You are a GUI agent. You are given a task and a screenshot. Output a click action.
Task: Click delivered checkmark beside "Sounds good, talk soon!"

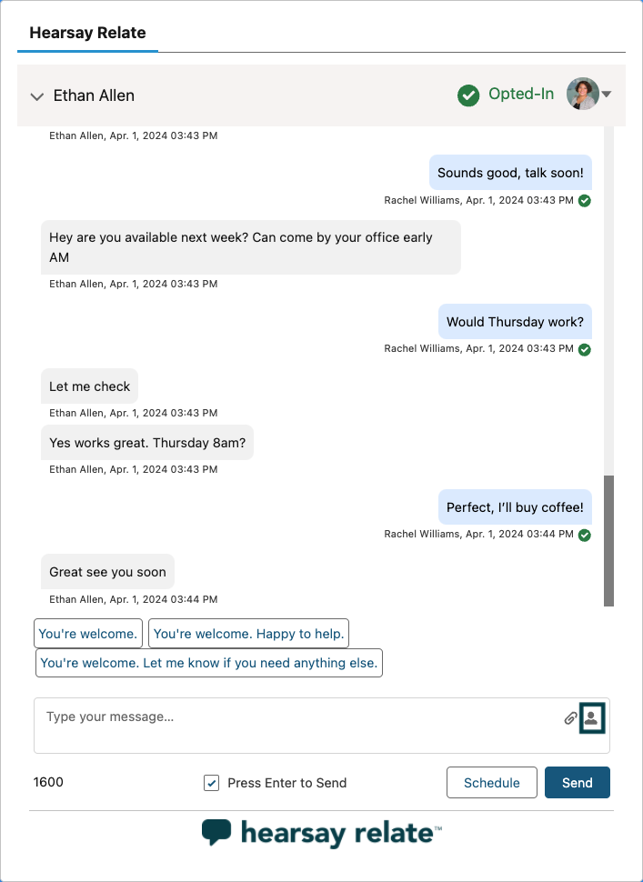[585, 200]
